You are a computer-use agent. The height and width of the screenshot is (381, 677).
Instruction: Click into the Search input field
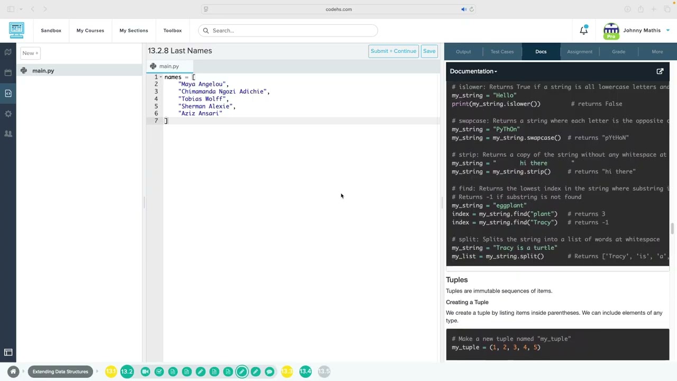(x=288, y=31)
